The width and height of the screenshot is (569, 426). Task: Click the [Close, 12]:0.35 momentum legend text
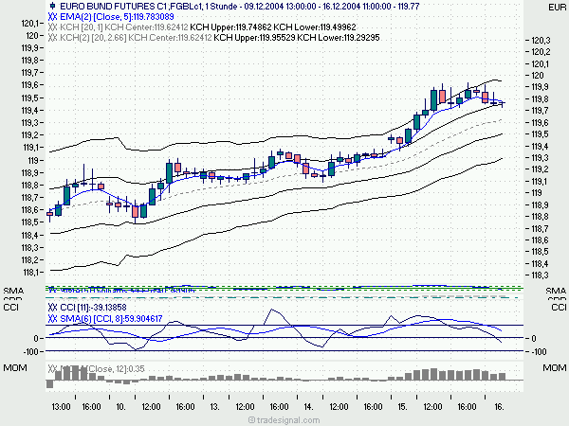click(116, 369)
